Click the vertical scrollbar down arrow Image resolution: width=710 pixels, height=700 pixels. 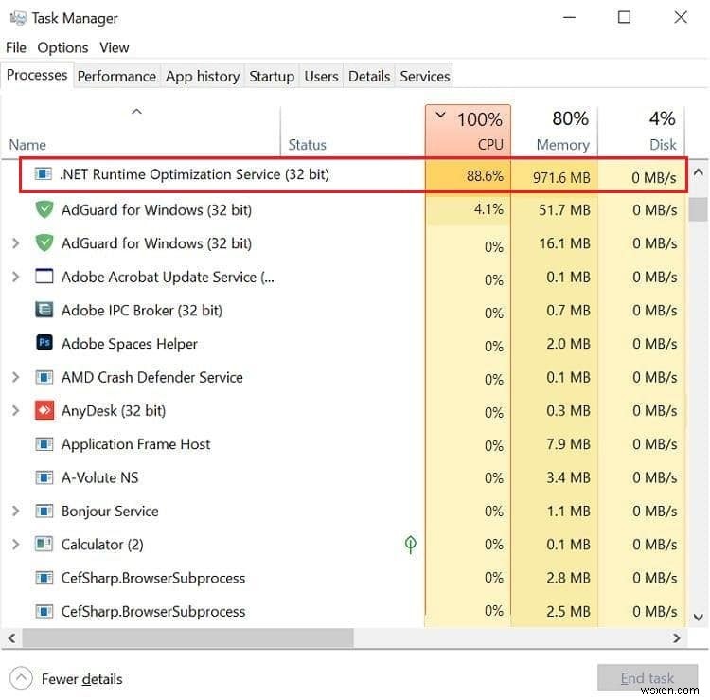click(698, 617)
